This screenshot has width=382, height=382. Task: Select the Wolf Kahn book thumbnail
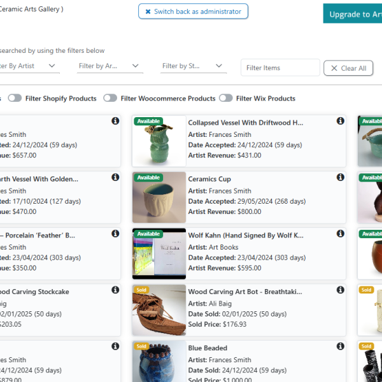point(159,253)
